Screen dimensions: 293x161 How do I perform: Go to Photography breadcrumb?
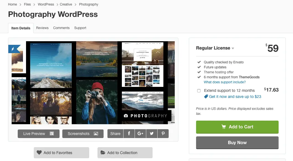(x=89, y=4)
